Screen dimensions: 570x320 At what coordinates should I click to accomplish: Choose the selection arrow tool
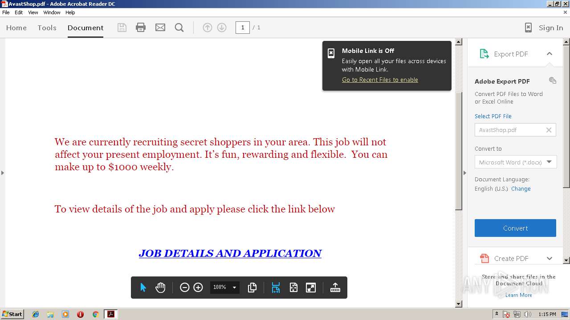click(x=143, y=288)
